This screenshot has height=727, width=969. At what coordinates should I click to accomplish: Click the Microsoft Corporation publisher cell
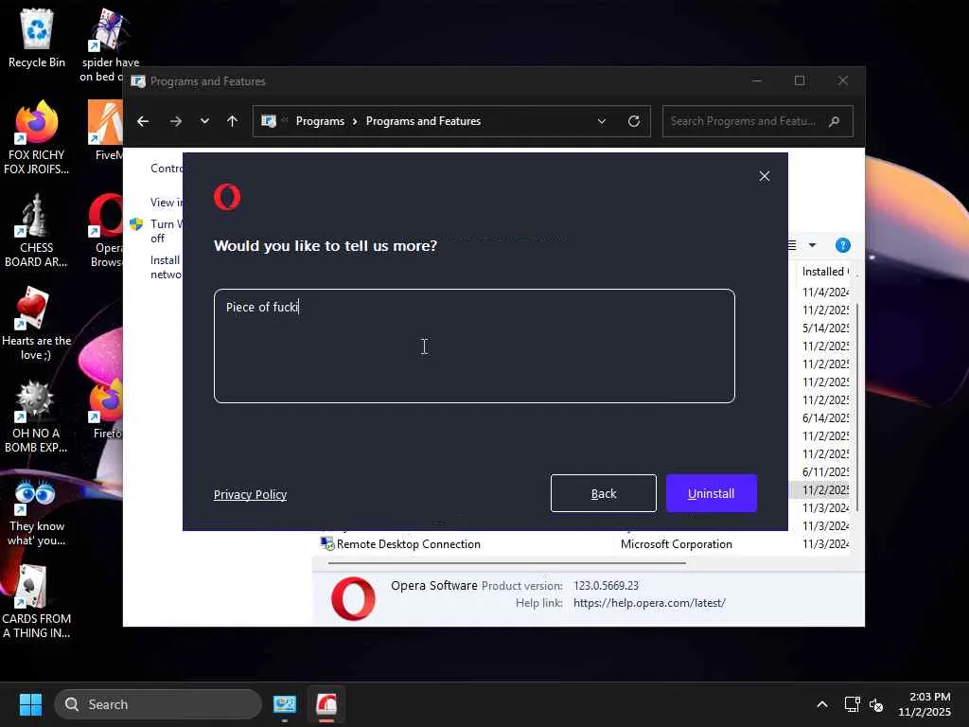click(x=676, y=544)
